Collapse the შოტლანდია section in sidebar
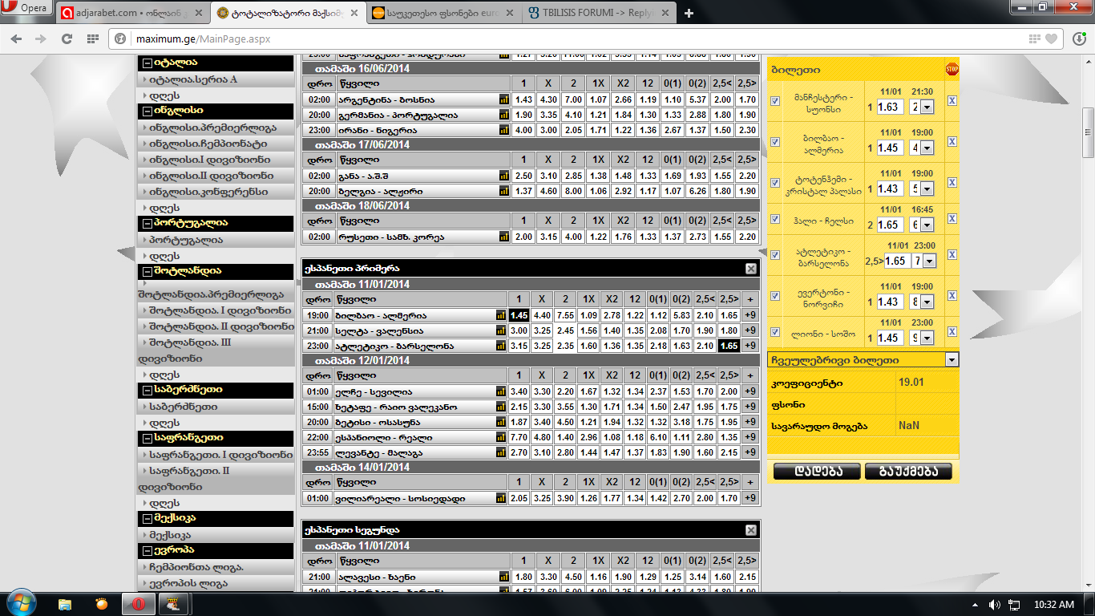This screenshot has height=616, width=1095. coord(147,271)
